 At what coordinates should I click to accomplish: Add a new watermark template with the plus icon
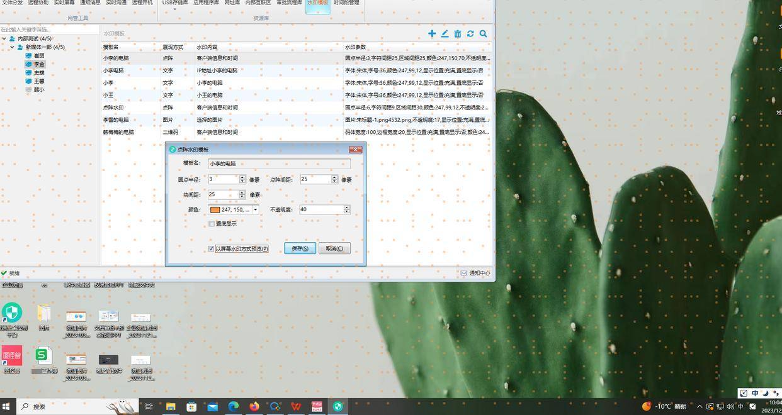point(432,33)
